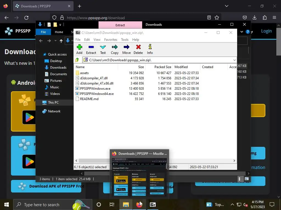281x210 pixels.
Task: Open Windows Start menu
Action: coord(7,205)
